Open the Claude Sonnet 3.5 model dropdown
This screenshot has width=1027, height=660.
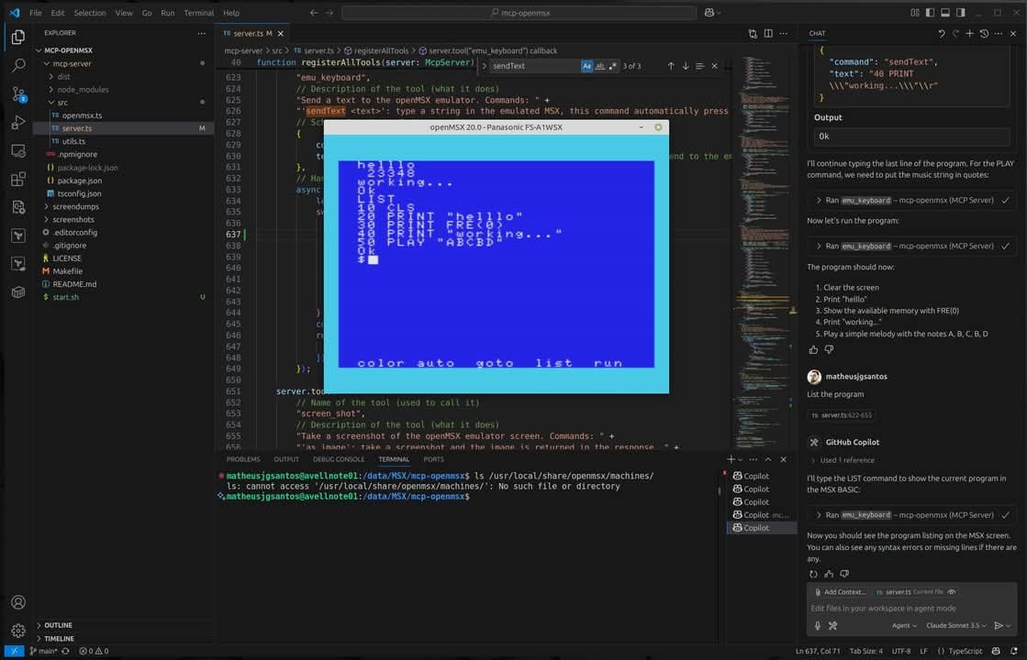coord(956,625)
